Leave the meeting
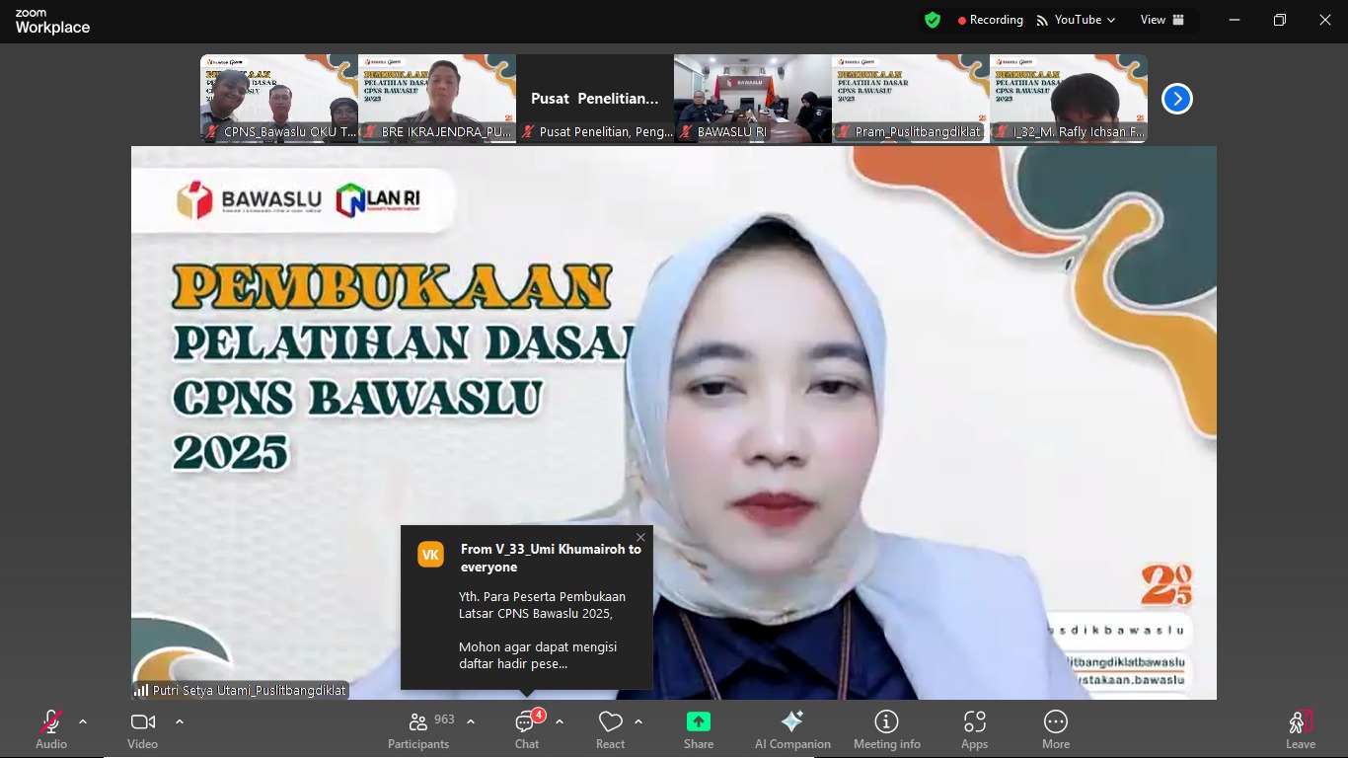 (x=1300, y=729)
